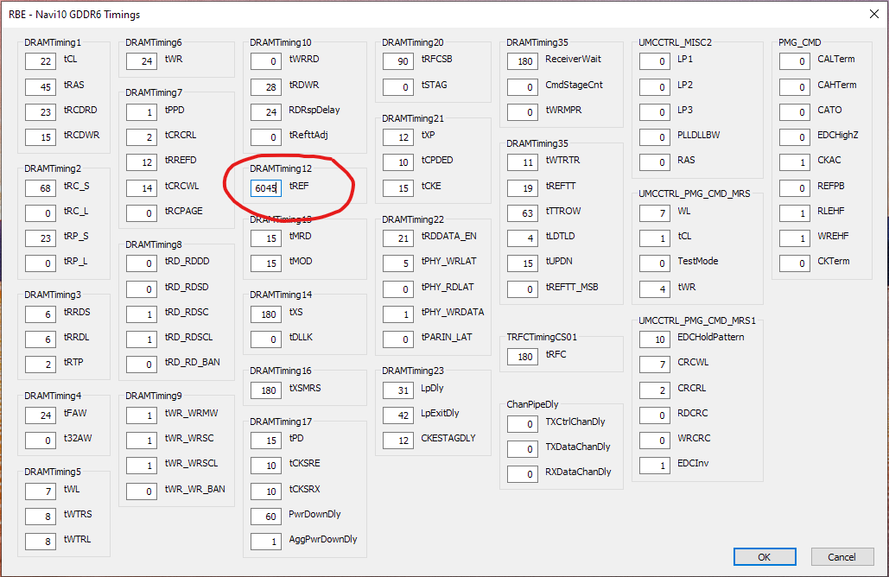Click the tRFC field in TRFCTimingCS01
Viewport: 889px width, 577px height.
coord(522,356)
